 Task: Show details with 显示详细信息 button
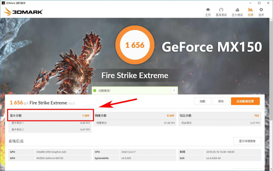(247, 141)
